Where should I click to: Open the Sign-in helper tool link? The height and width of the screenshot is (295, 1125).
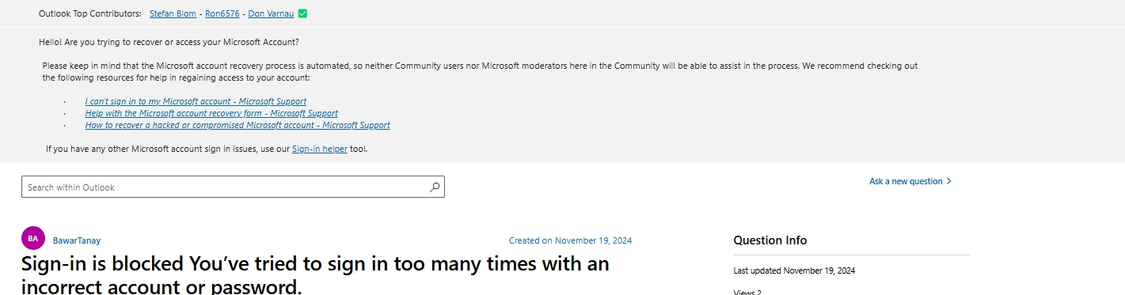(x=320, y=149)
